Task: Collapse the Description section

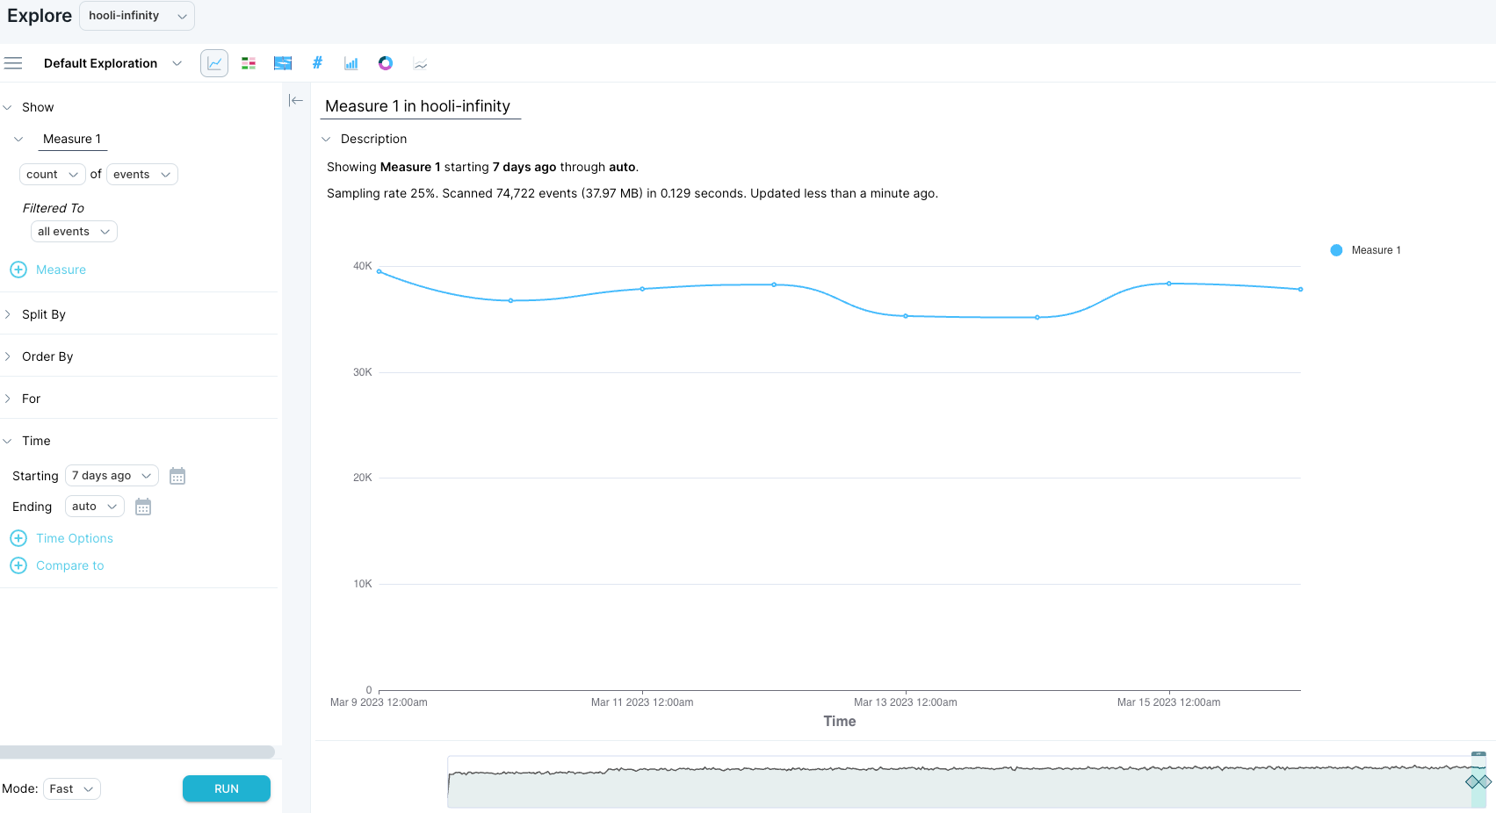Action: (327, 139)
